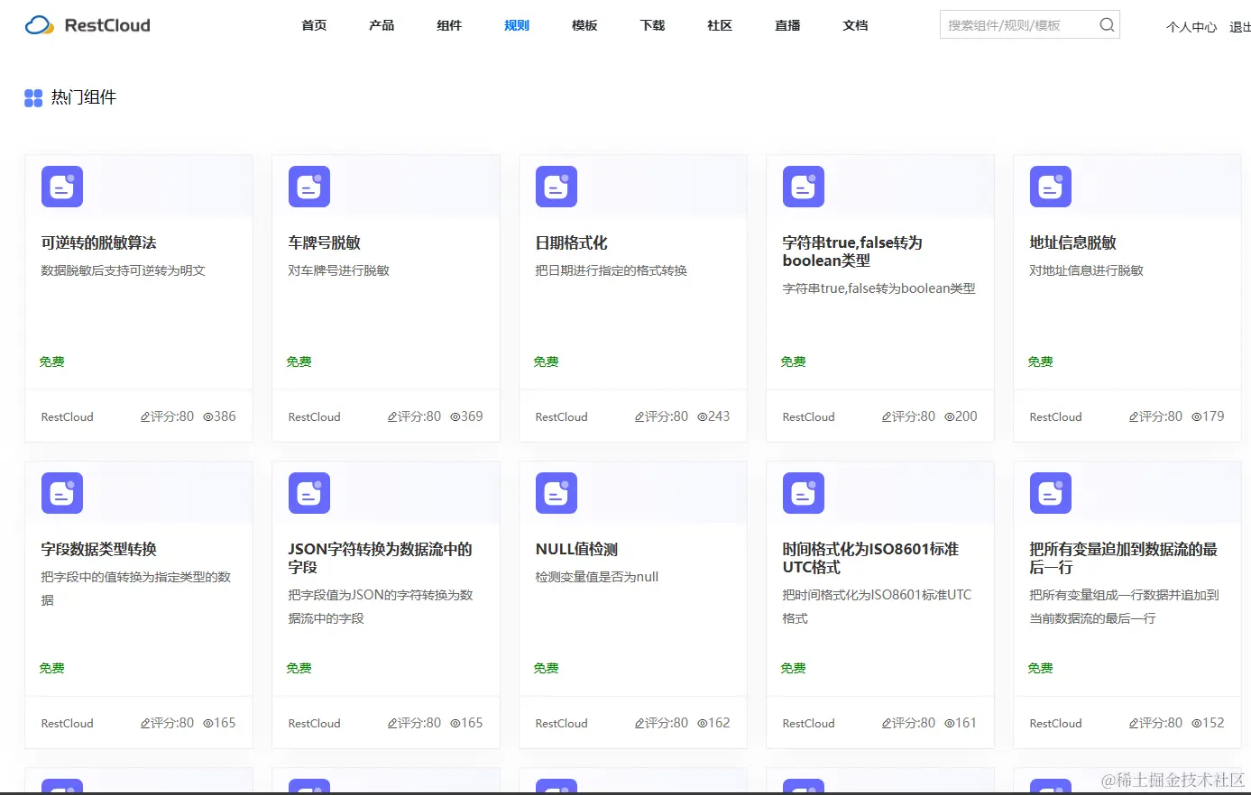
Task: Click the view-count eye icon beside 152
Action: pyautogui.click(x=1196, y=723)
